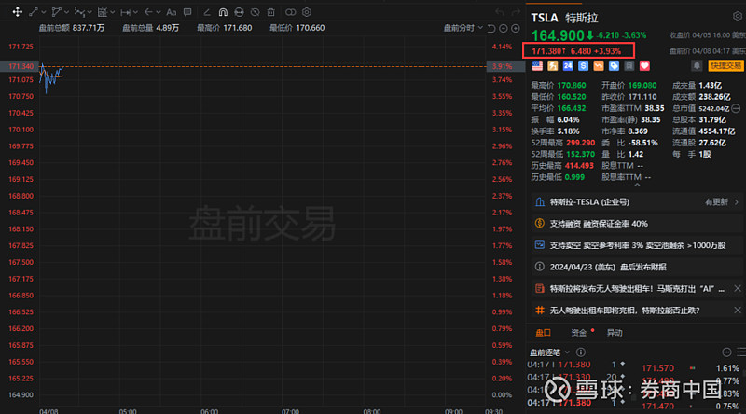Toggle the price alert bell icon

tap(697, 65)
